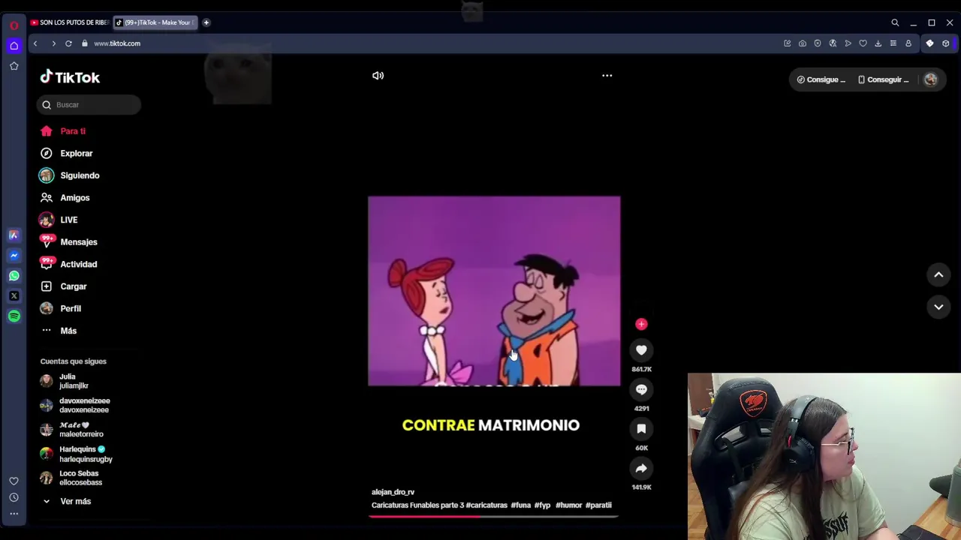Open X Twitter in the Opera sidebar
The width and height of the screenshot is (961, 540).
point(14,296)
